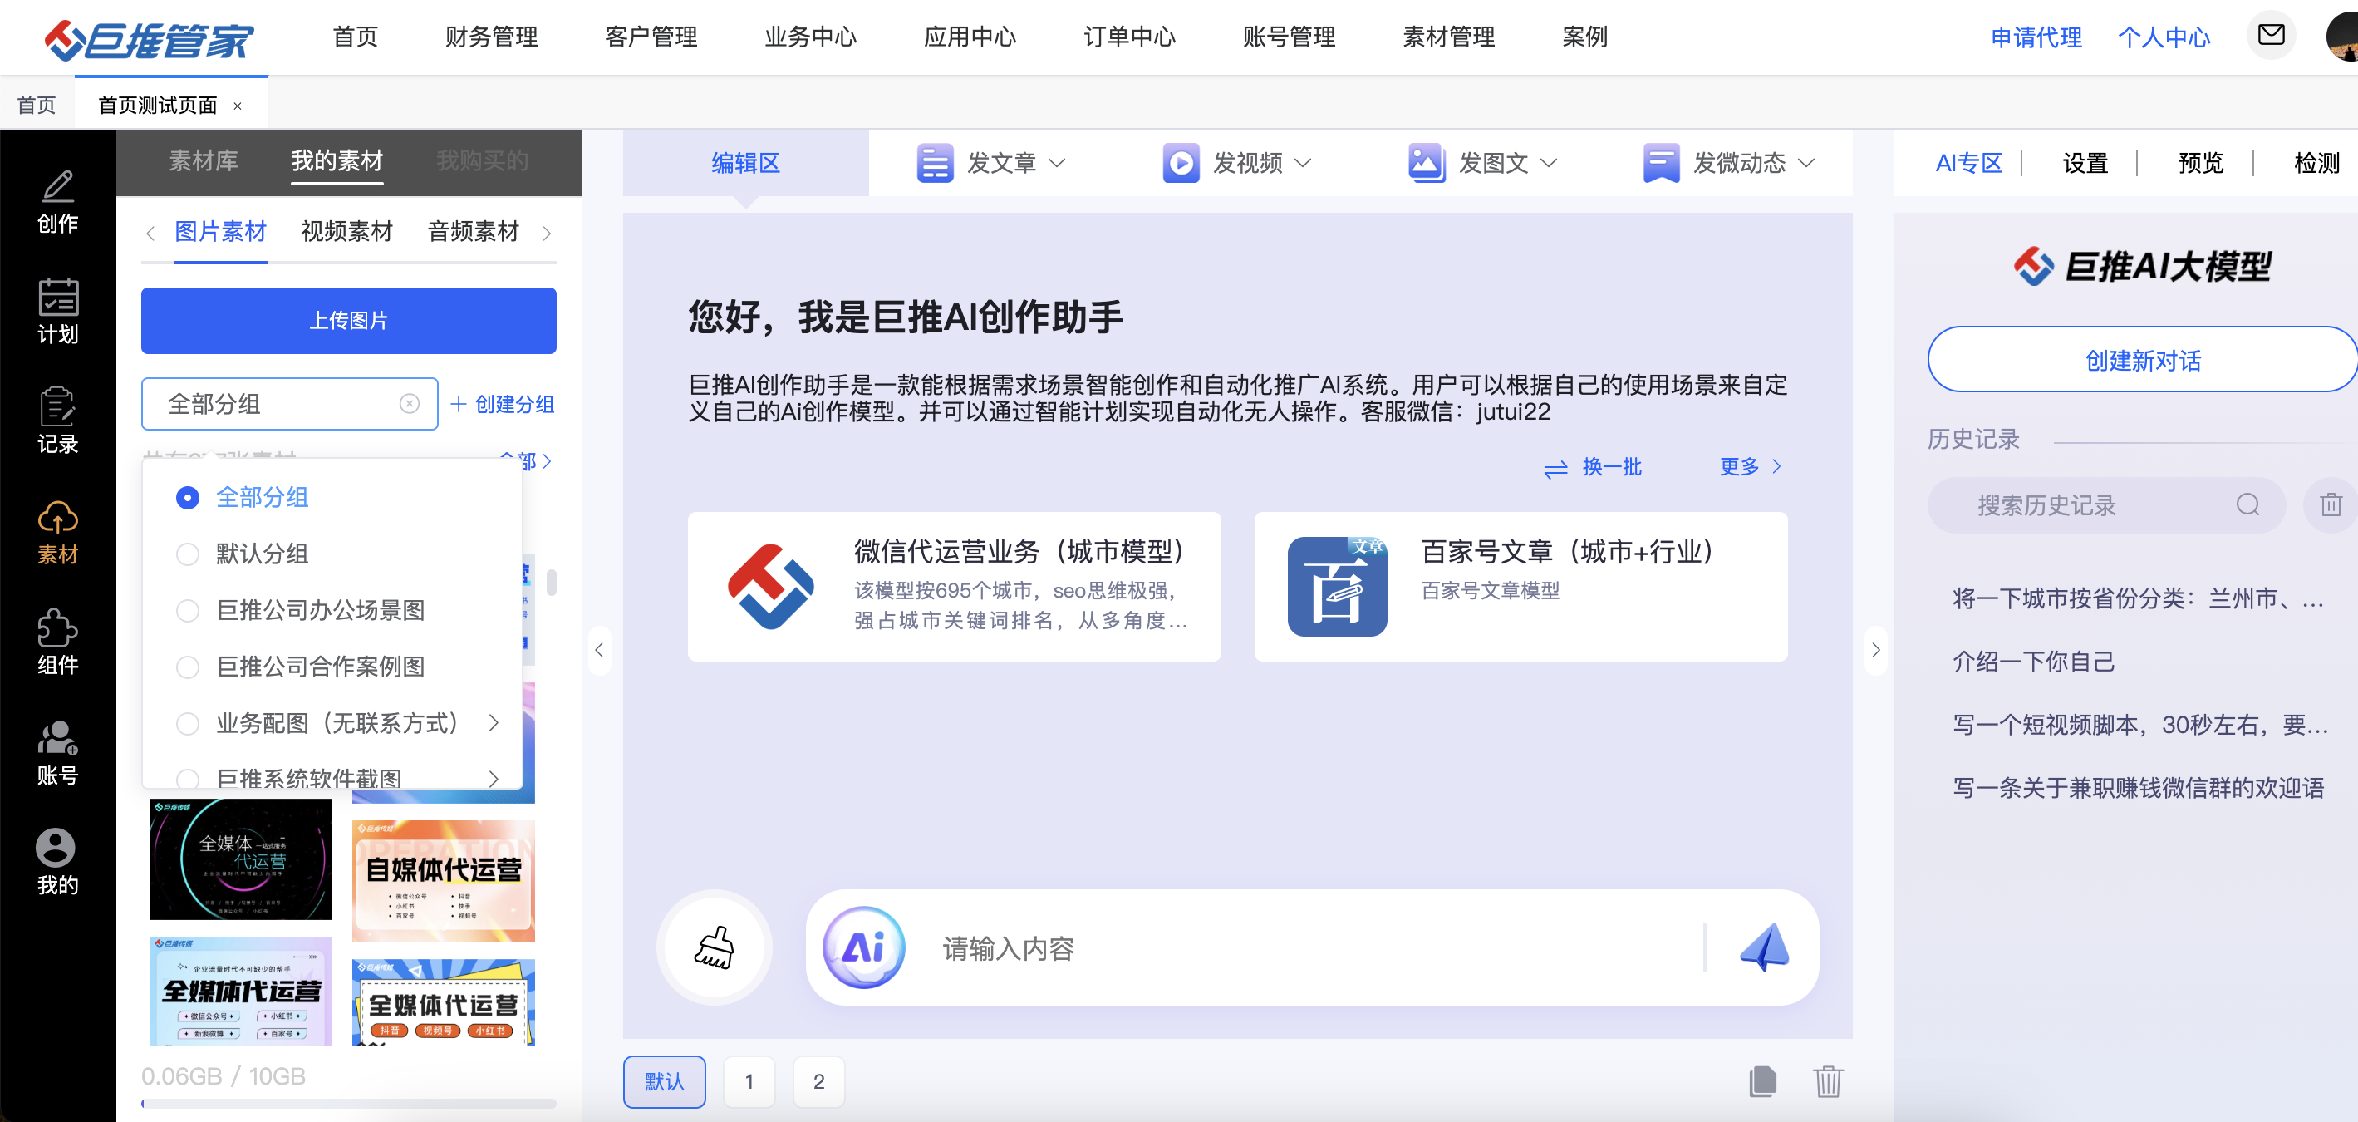Open the 发文章 dropdown arrow
2358x1122 pixels.
click(x=1056, y=163)
